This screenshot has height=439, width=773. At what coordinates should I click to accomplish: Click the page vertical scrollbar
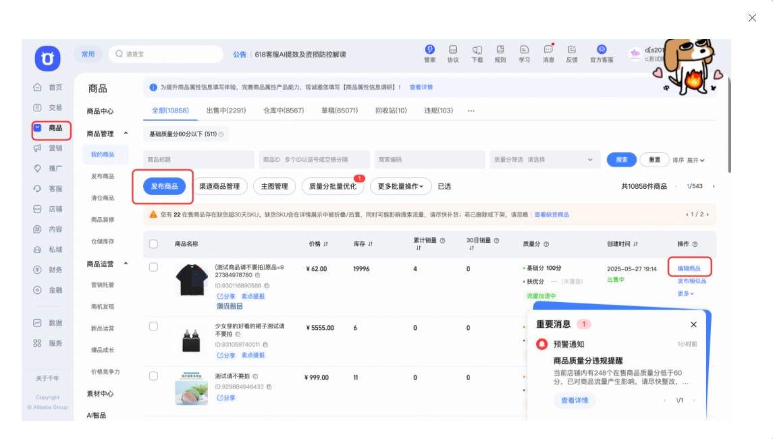pos(729,124)
